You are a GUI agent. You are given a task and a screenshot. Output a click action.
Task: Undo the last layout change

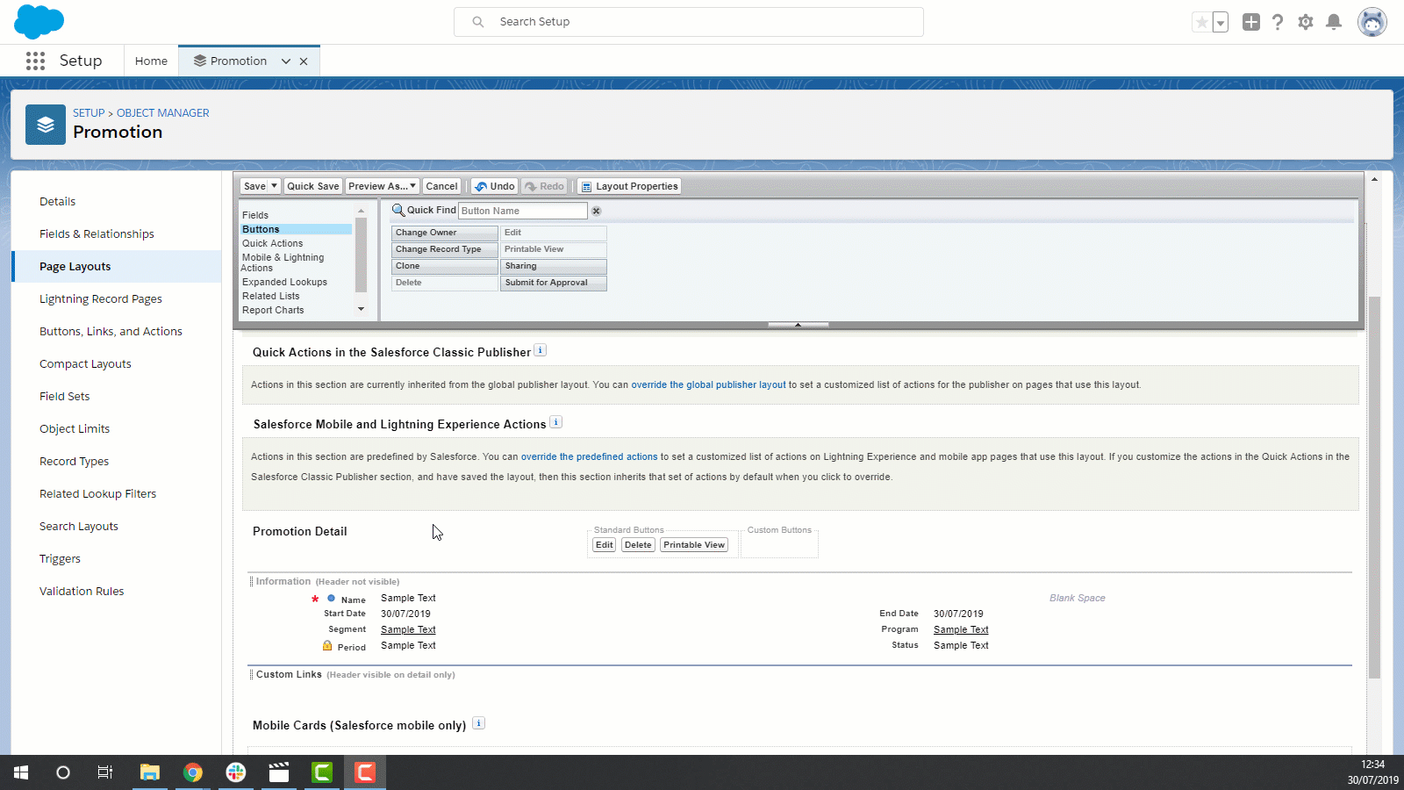495,186
